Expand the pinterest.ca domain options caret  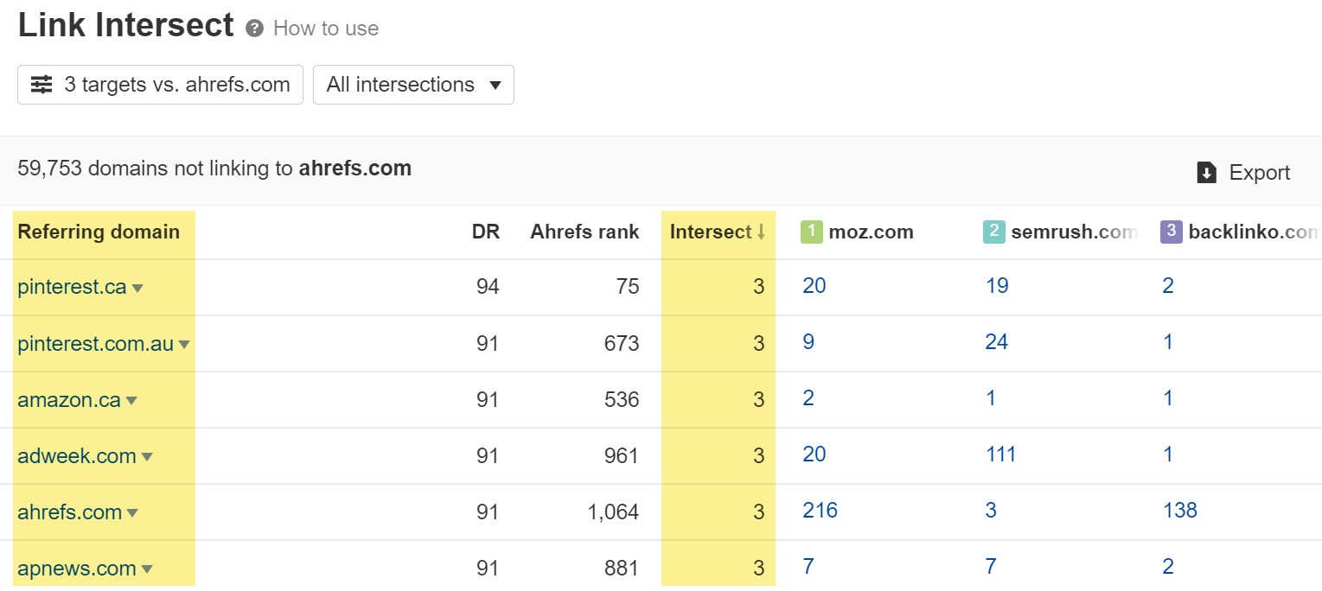tap(138, 288)
